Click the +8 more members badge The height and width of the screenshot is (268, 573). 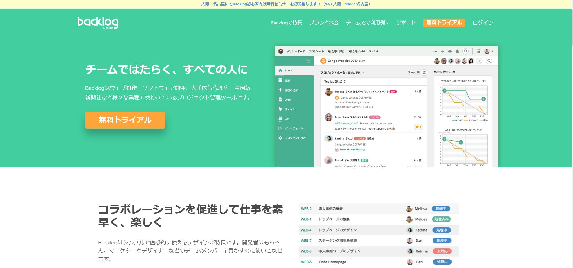tap(479, 61)
